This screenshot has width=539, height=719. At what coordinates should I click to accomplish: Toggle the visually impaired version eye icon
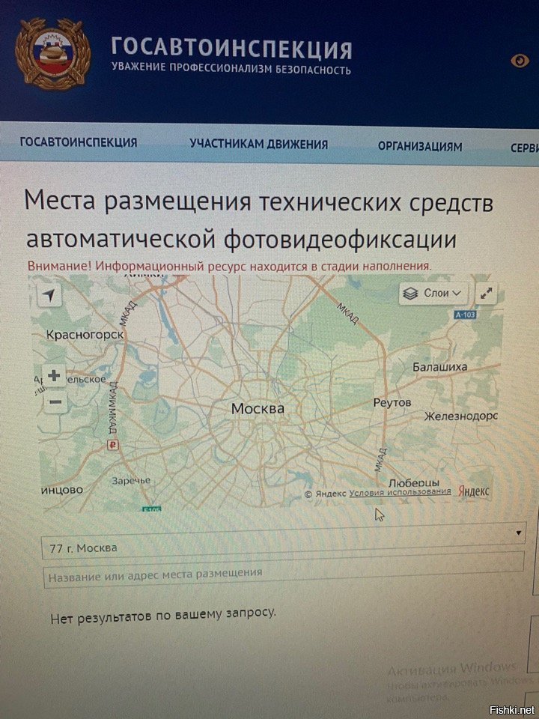tap(520, 61)
